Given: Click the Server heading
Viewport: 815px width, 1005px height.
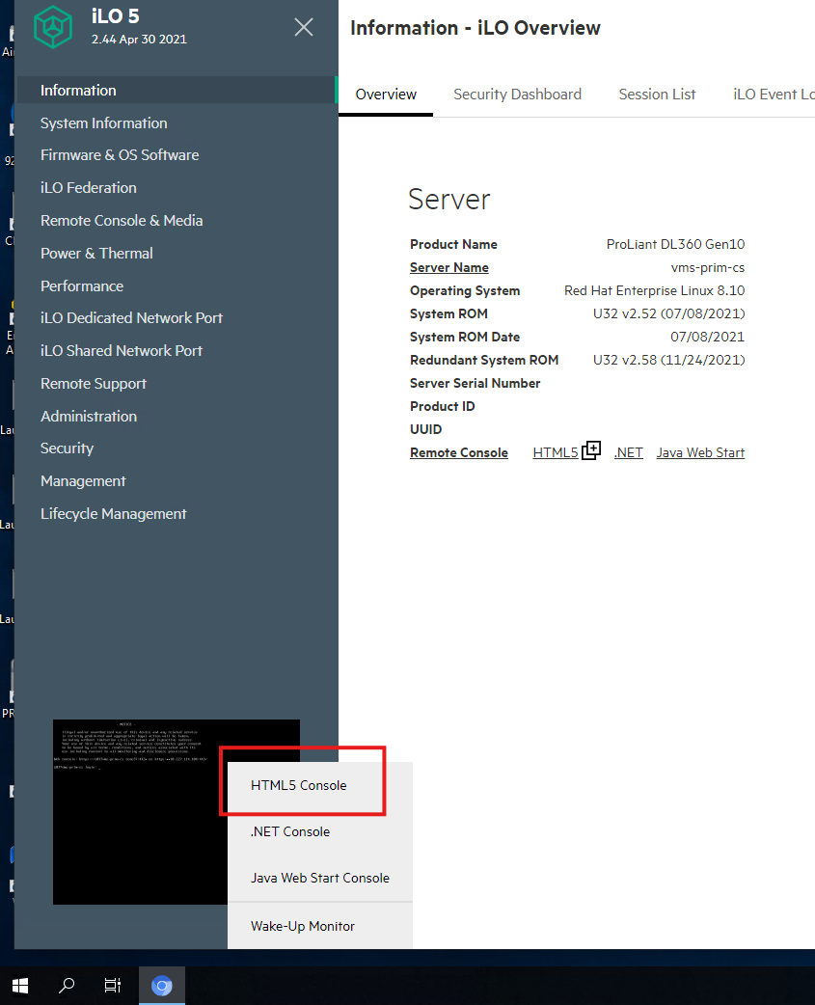Looking at the screenshot, I should [449, 200].
